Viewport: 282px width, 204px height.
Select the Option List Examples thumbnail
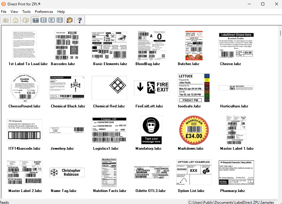click(194, 172)
